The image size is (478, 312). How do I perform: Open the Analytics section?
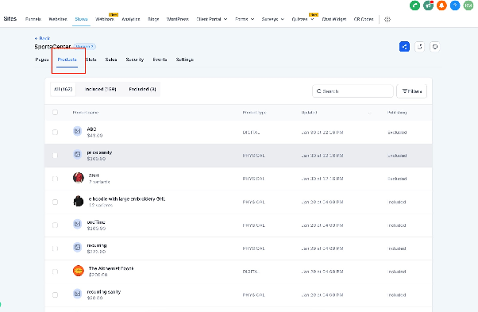click(x=131, y=19)
